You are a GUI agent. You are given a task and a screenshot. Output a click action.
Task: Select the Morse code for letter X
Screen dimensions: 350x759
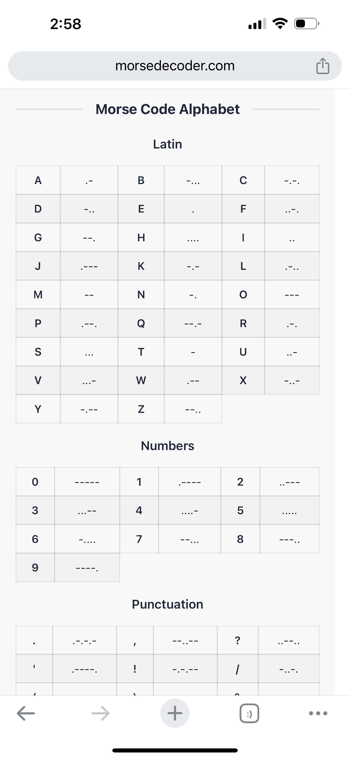[x=292, y=380]
